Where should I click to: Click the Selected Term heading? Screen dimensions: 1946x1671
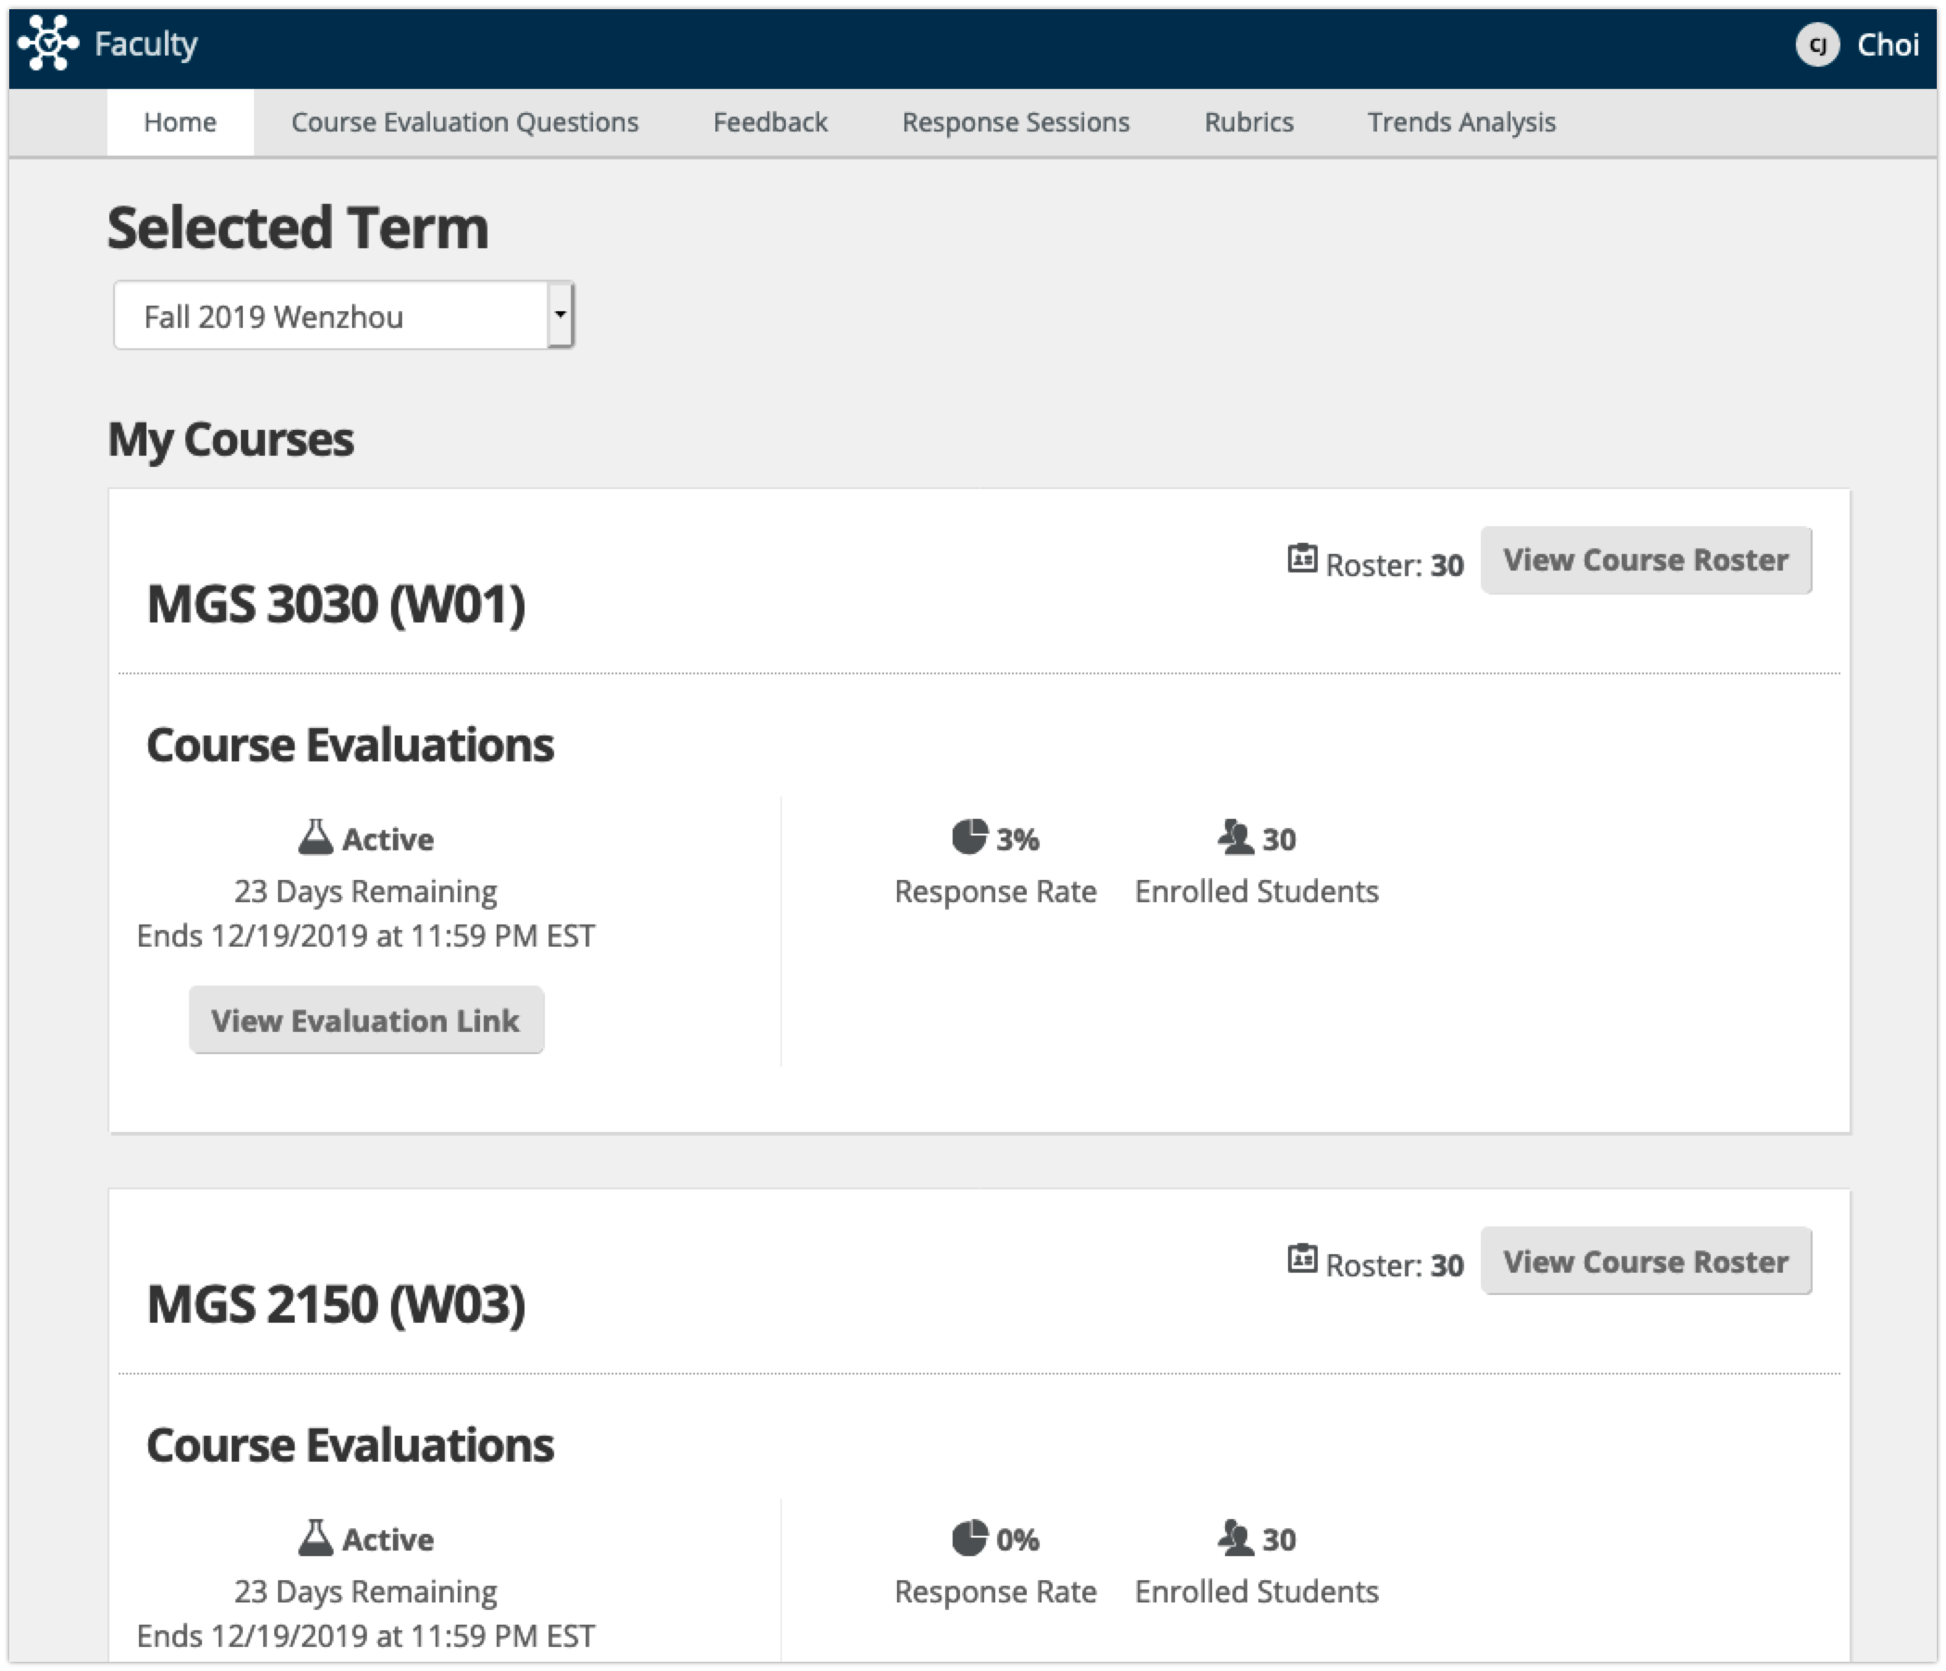coord(297,228)
